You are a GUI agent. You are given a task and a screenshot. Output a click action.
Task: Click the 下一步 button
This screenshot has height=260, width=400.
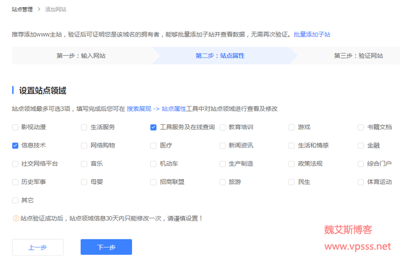click(106, 247)
